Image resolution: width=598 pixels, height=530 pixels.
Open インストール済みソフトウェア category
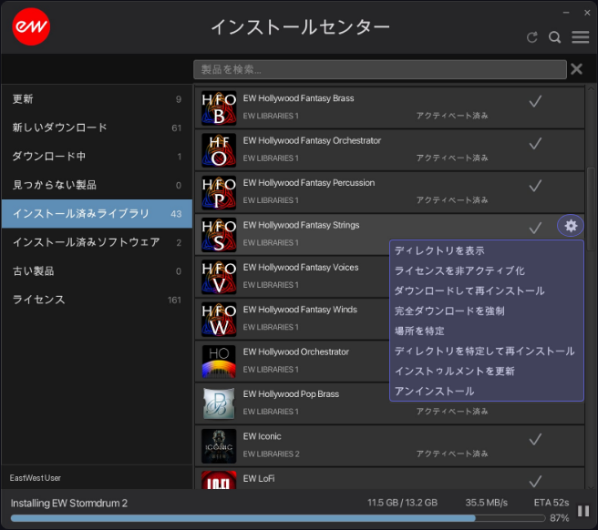[97, 242]
